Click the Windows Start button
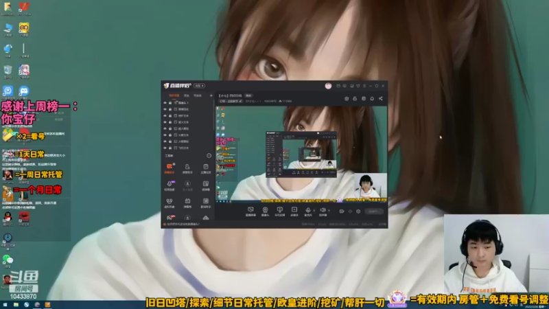 pyautogui.click(x=5, y=305)
